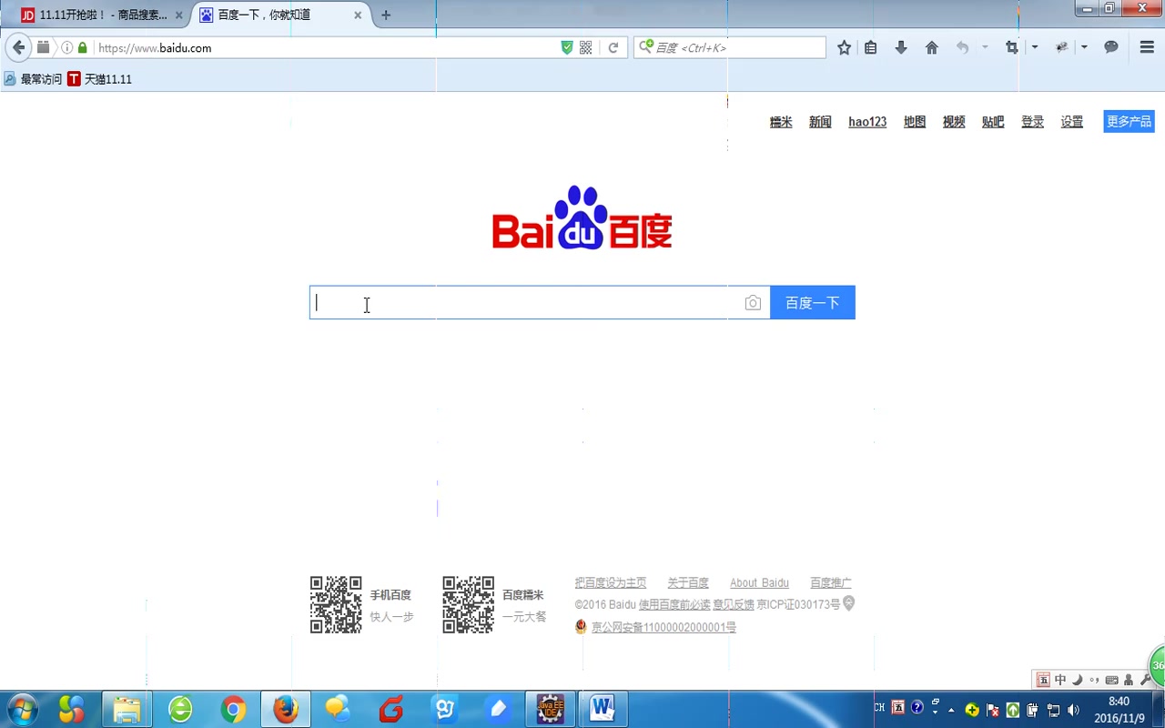Close the JD 11.11 tab
Screen dimensions: 1165x728
pyautogui.click(x=179, y=15)
